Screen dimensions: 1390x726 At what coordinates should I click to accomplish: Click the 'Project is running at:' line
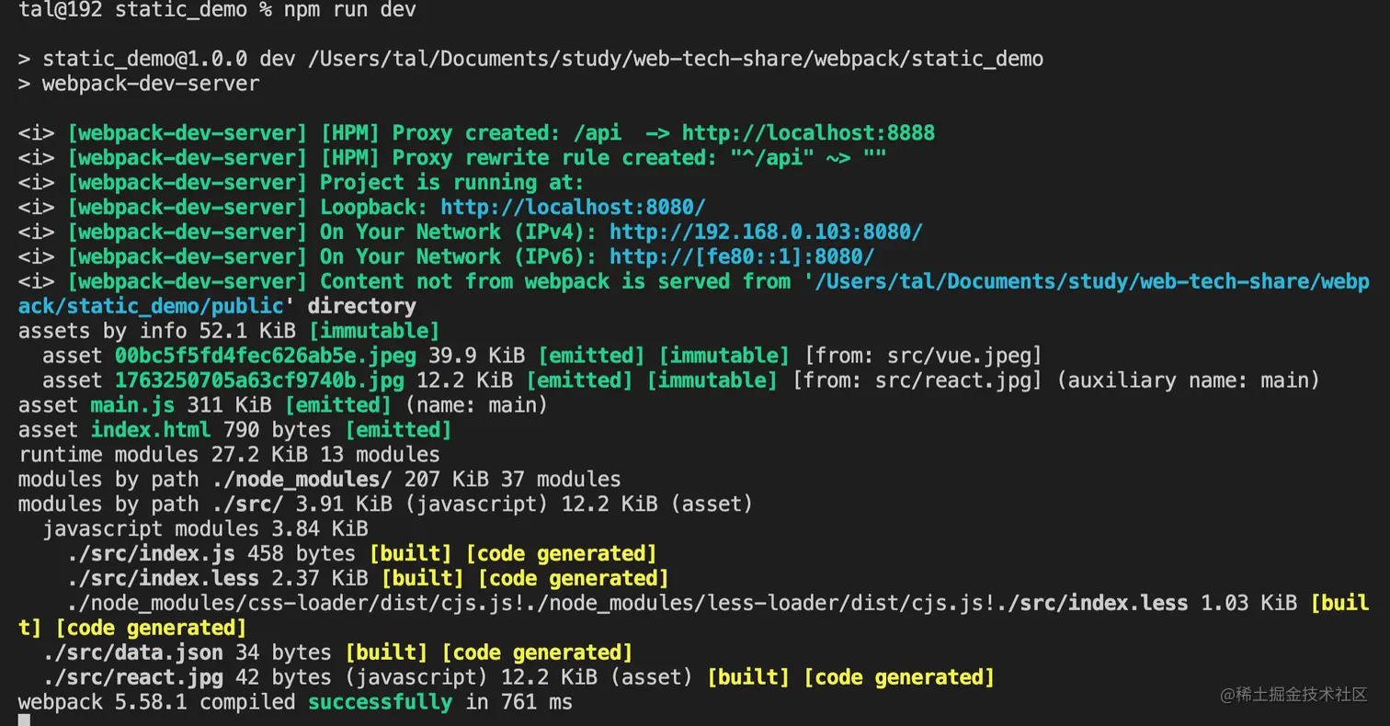[x=302, y=183]
